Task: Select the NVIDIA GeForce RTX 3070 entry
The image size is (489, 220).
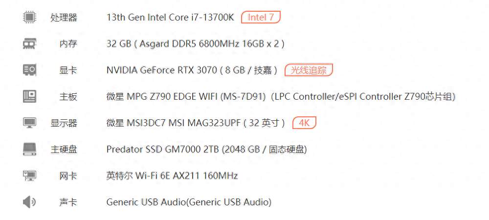Action: [192, 70]
